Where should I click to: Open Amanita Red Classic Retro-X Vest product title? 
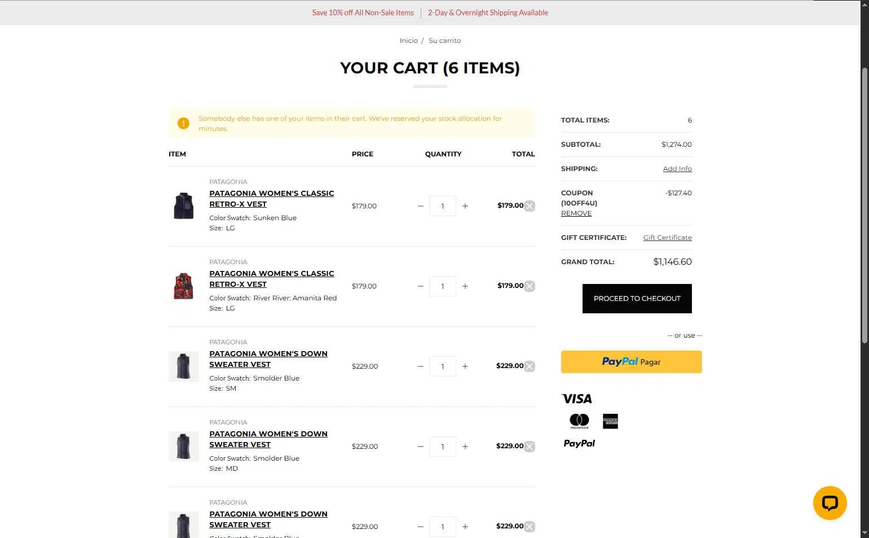click(272, 279)
